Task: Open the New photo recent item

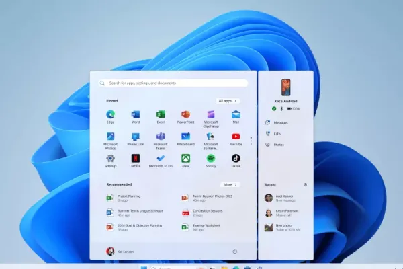Action: (282, 227)
